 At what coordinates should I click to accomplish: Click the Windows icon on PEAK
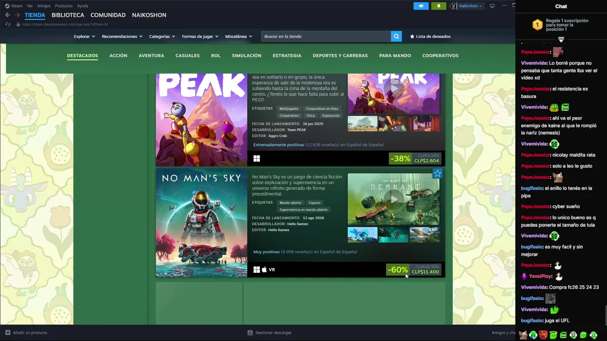(x=257, y=159)
